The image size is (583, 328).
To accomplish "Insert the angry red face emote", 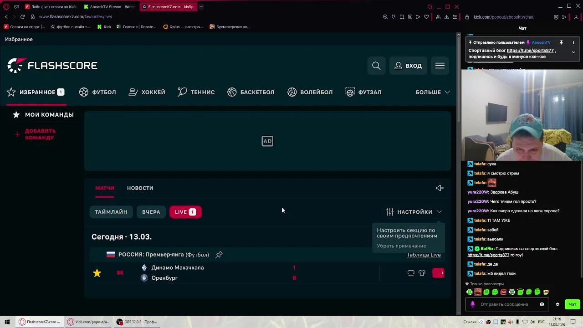I will 503,292.
